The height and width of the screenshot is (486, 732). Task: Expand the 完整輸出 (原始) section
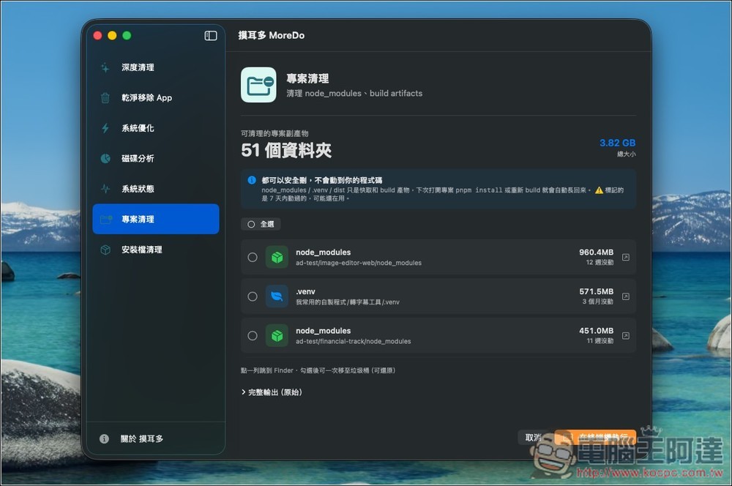[271, 392]
